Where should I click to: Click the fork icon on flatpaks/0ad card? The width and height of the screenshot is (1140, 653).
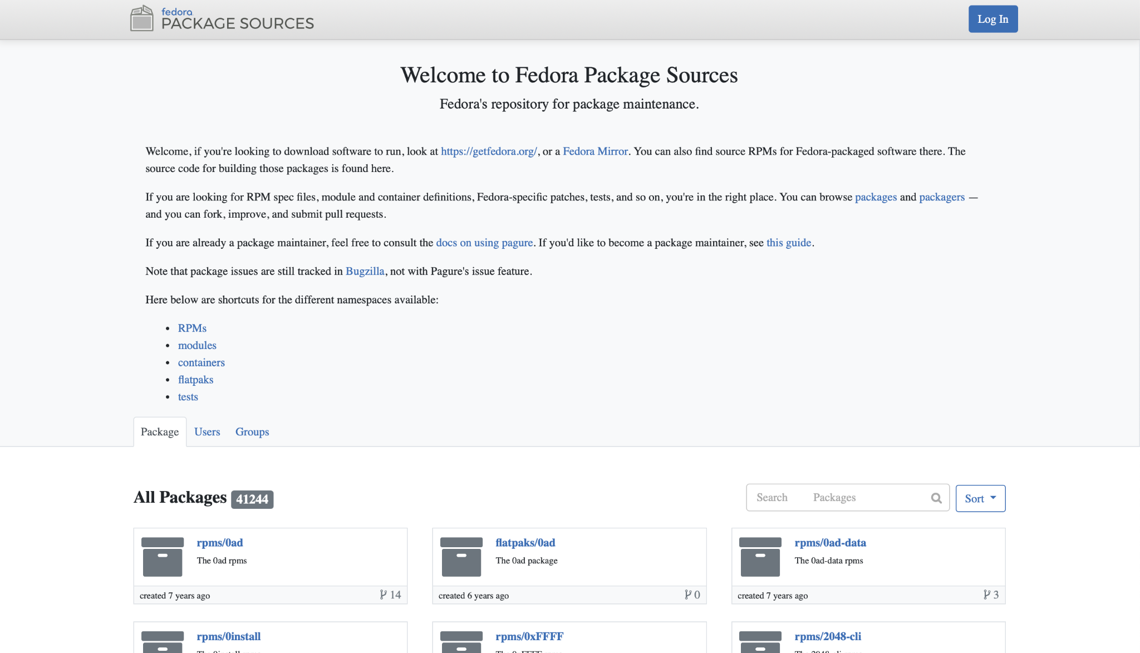pyautogui.click(x=688, y=595)
